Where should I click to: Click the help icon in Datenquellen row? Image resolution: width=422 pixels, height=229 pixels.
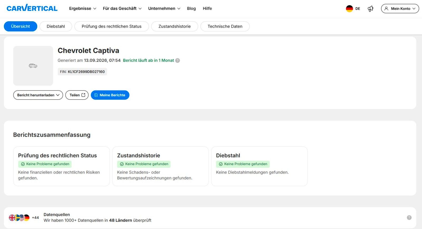click(x=409, y=217)
